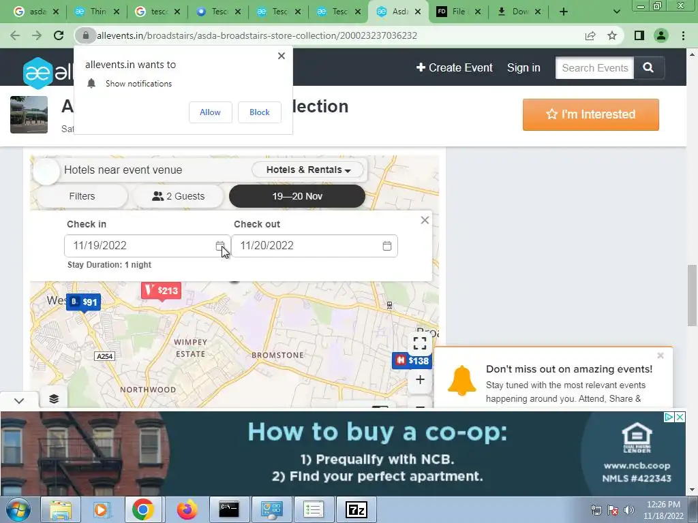
Task: Click the volume speaker tray icon
Action: click(x=629, y=510)
